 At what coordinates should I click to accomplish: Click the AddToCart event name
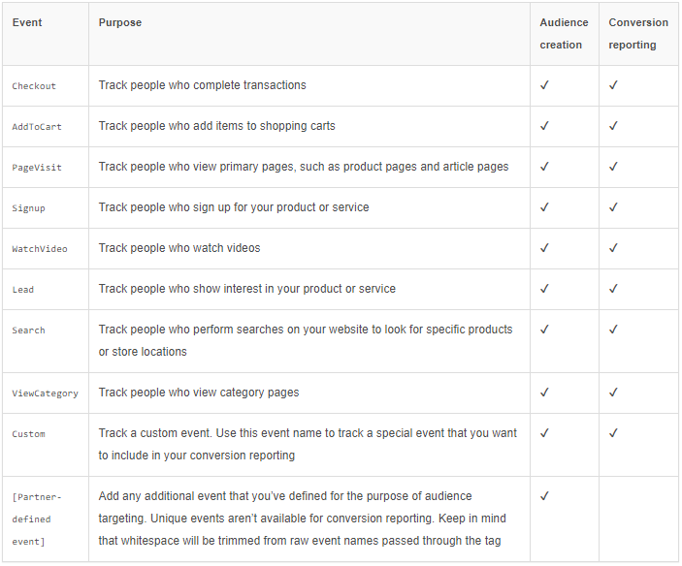pos(37,127)
